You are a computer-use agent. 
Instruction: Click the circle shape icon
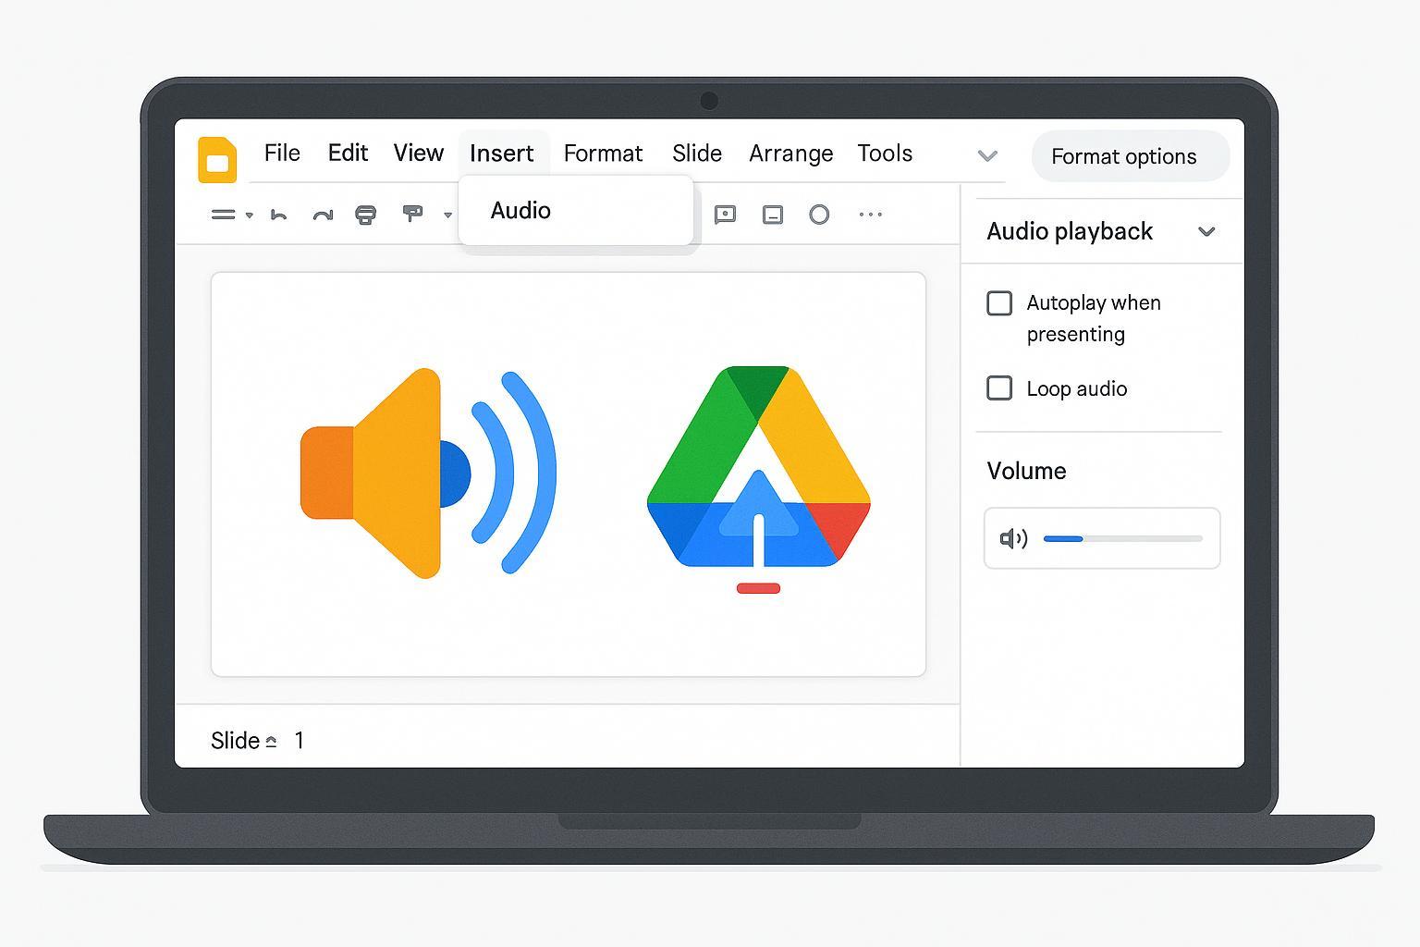tap(819, 215)
